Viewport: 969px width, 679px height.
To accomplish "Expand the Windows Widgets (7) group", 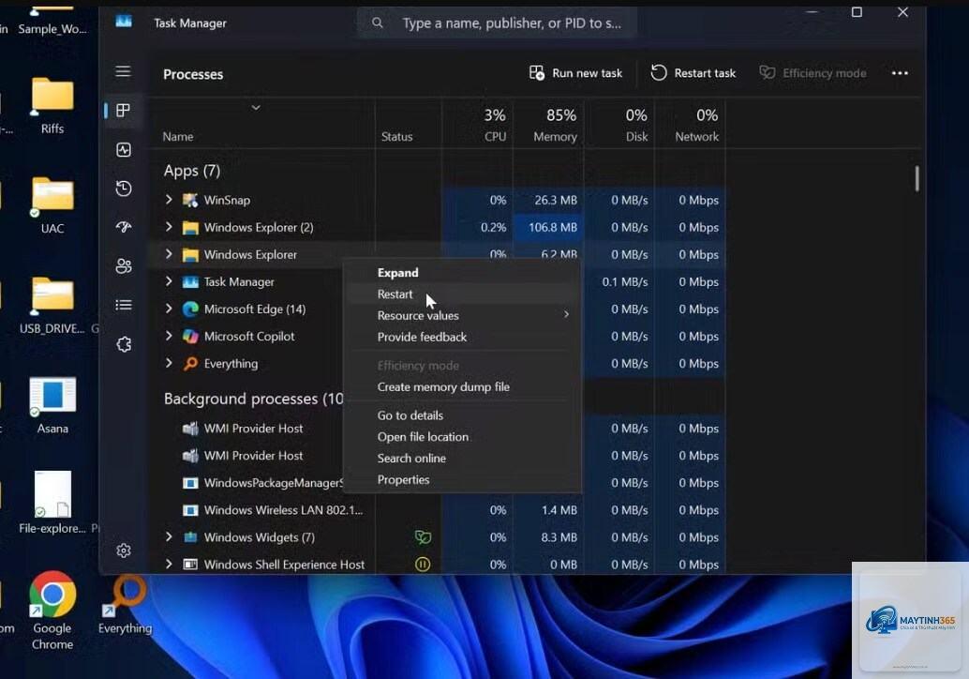I will tap(169, 536).
